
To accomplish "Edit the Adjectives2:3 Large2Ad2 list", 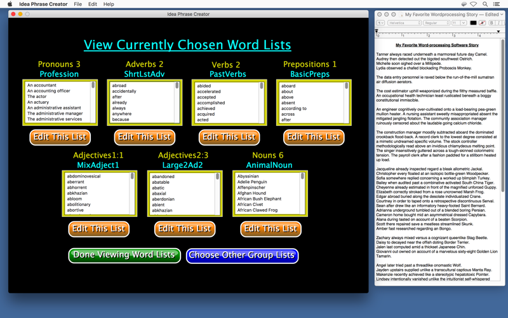I will click(x=185, y=229).
